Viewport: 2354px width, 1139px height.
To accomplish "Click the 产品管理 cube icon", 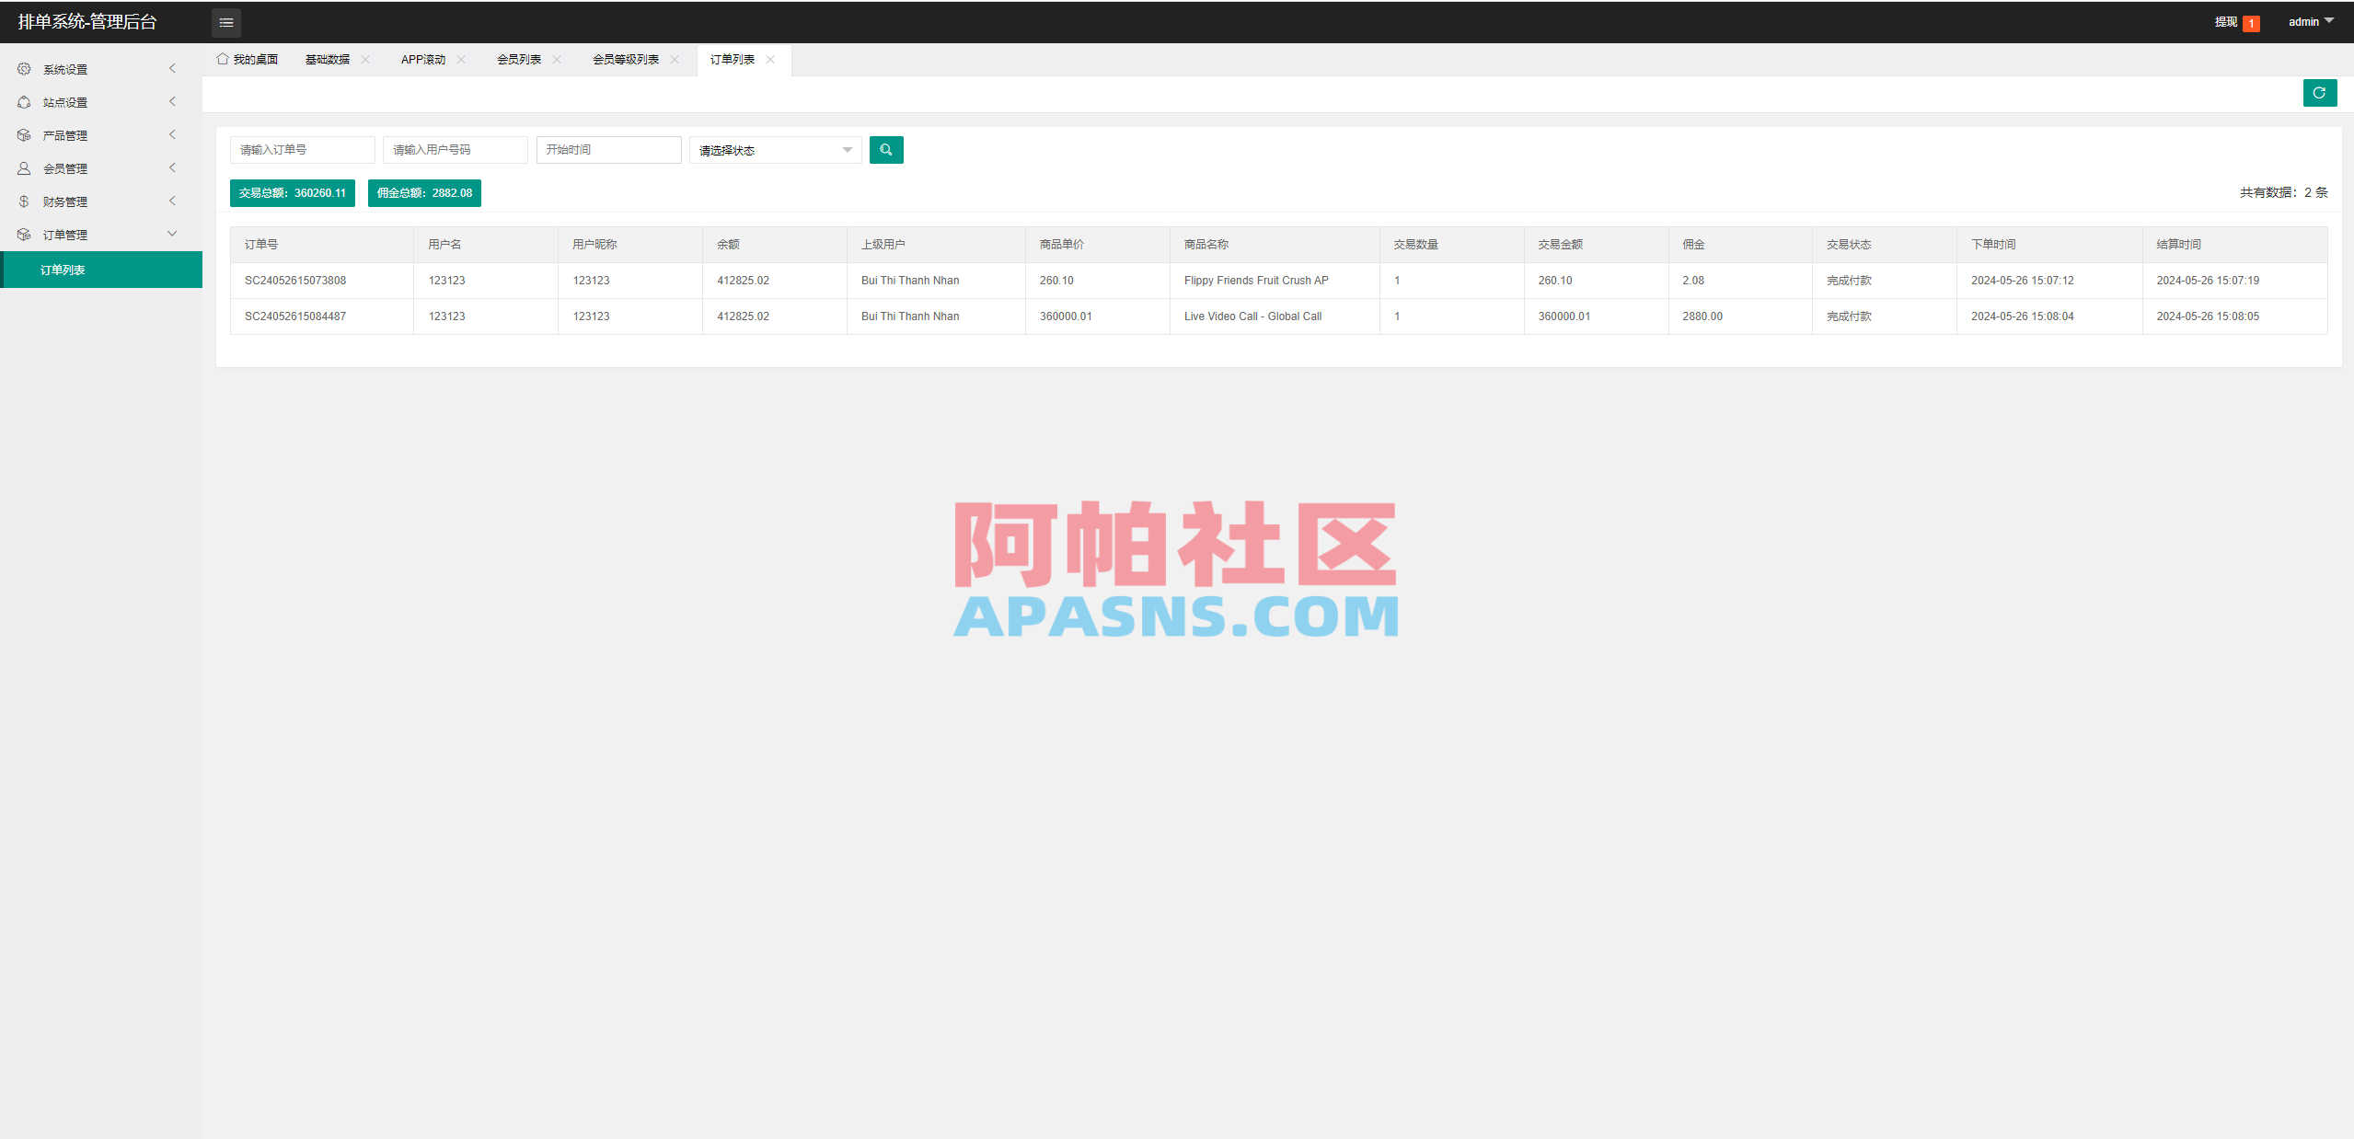I will (x=24, y=134).
